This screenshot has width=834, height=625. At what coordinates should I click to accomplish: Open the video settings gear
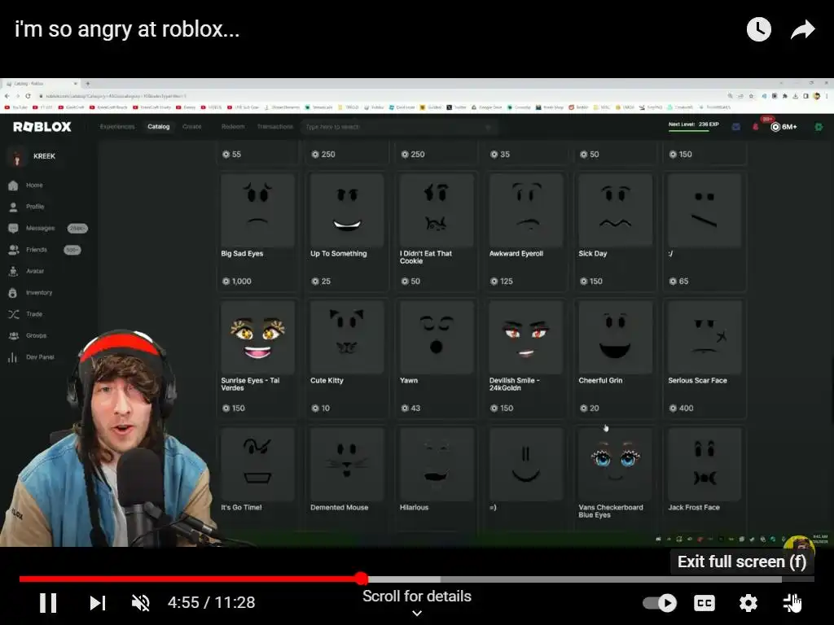point(748,603)
